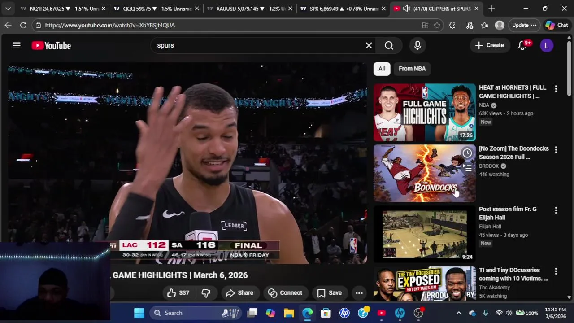Screen dimensions: 574x323
Task: Open the BRODOX channel name
Action: click(489, 166)
